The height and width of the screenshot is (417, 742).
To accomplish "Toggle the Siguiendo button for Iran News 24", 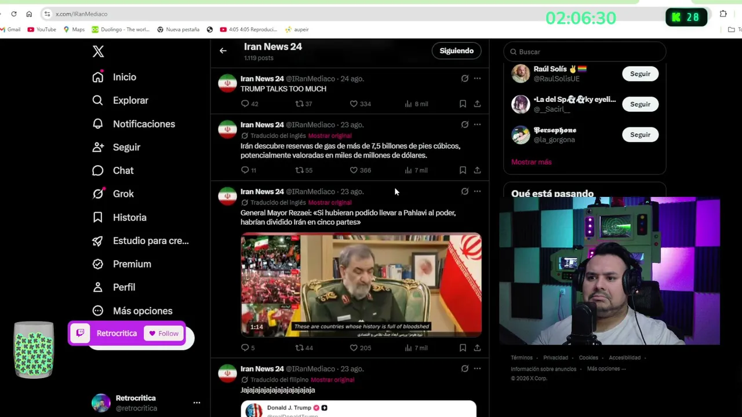I will pos(456,51).
